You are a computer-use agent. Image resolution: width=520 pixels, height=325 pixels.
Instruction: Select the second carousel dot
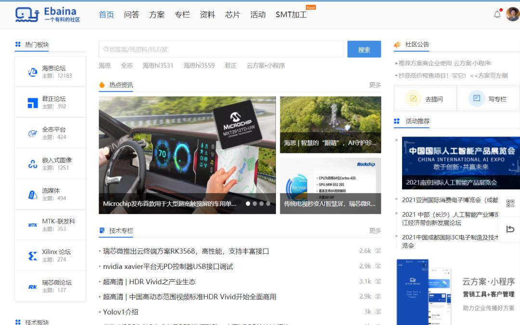(255, 204)
